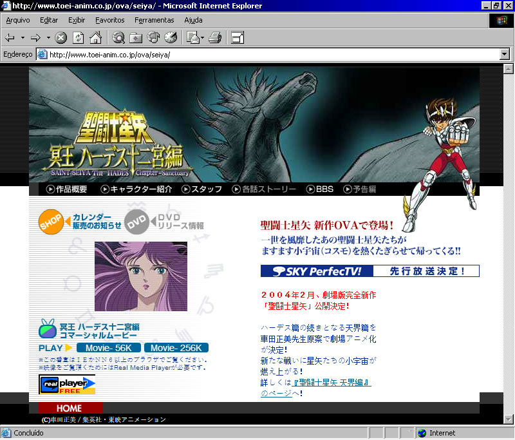515x440 pixels.
Task: Open the BBS navigation link
Action: [320, 189]
